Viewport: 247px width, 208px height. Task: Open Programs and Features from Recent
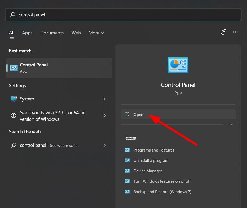[153, 150]
